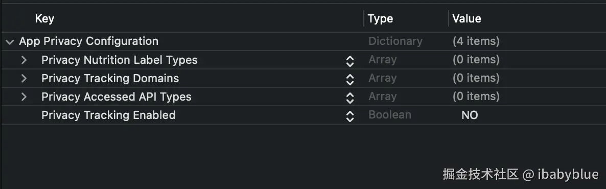This screenshot has height=189, width=606.
Task: Open key stepper for Privacy Accessed API Types
Action: 350,98
